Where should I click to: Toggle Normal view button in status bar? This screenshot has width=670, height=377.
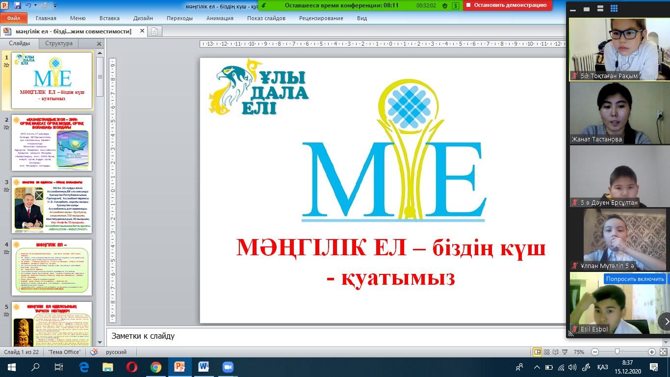[537, 352]
